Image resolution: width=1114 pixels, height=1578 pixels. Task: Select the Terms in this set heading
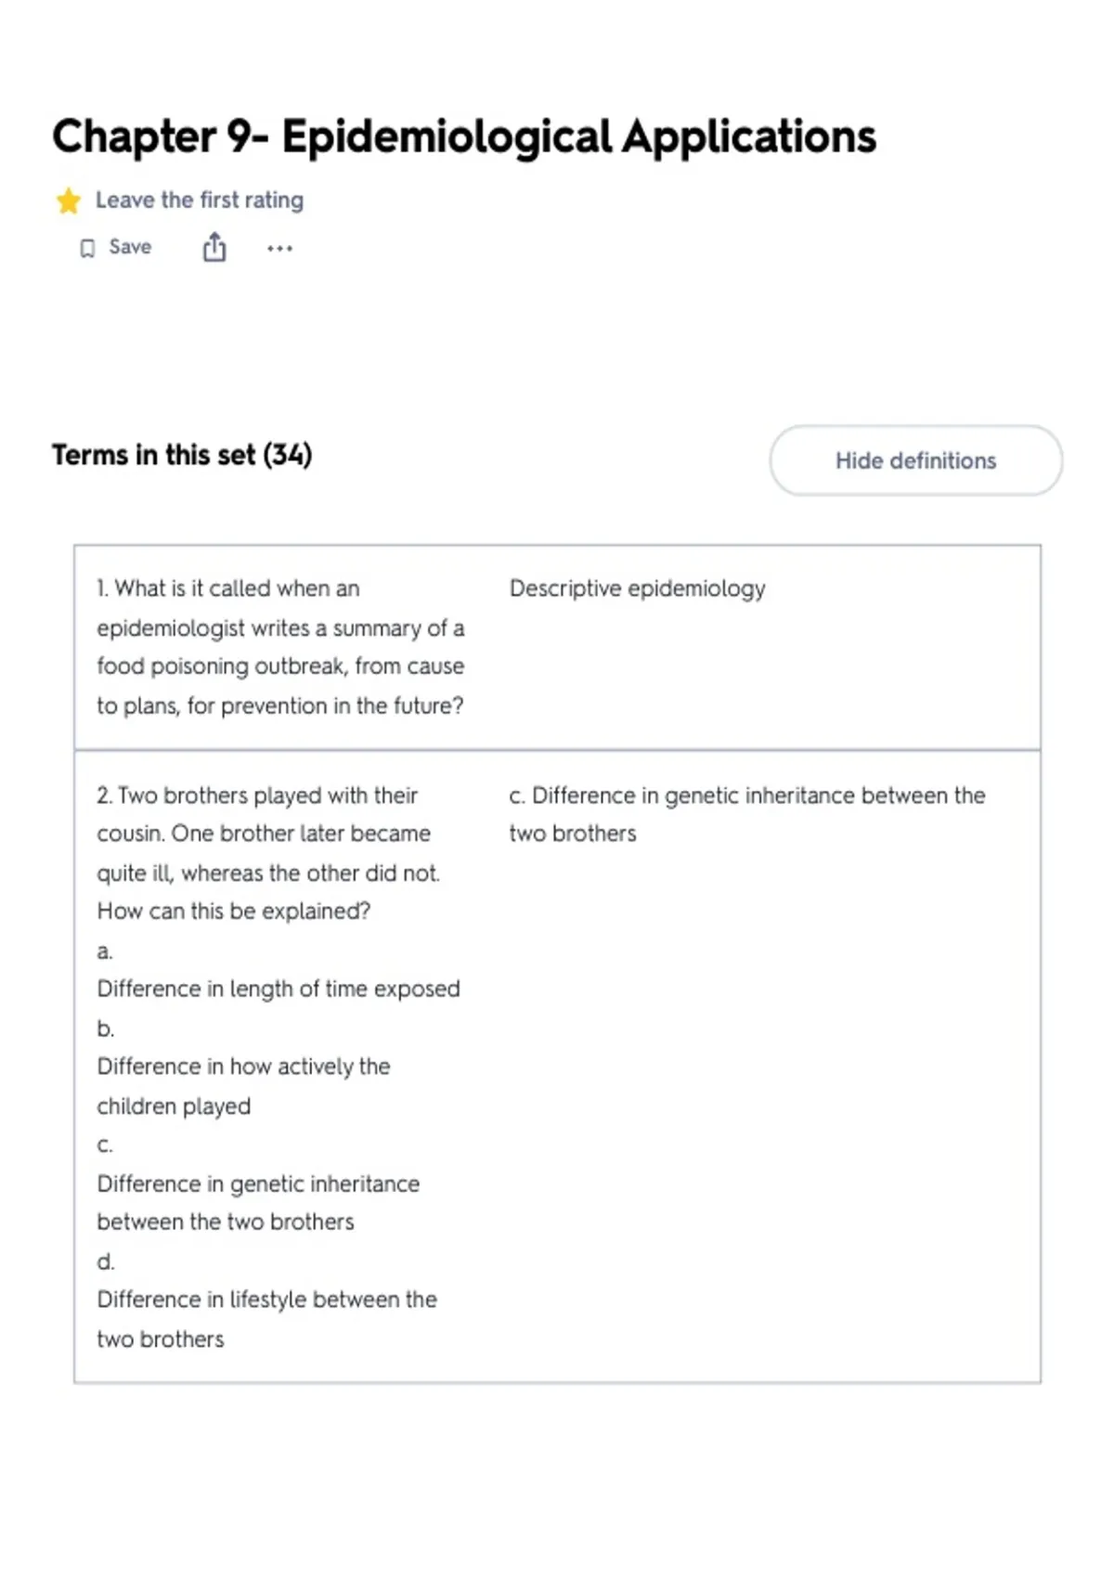point(182,455)
